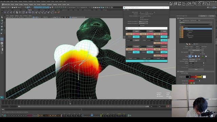Click the first red Set Key shelf icon

click(56, 13)
